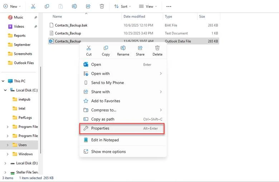Click the Copy icon in context menu
279x182 pixels.
106,48
